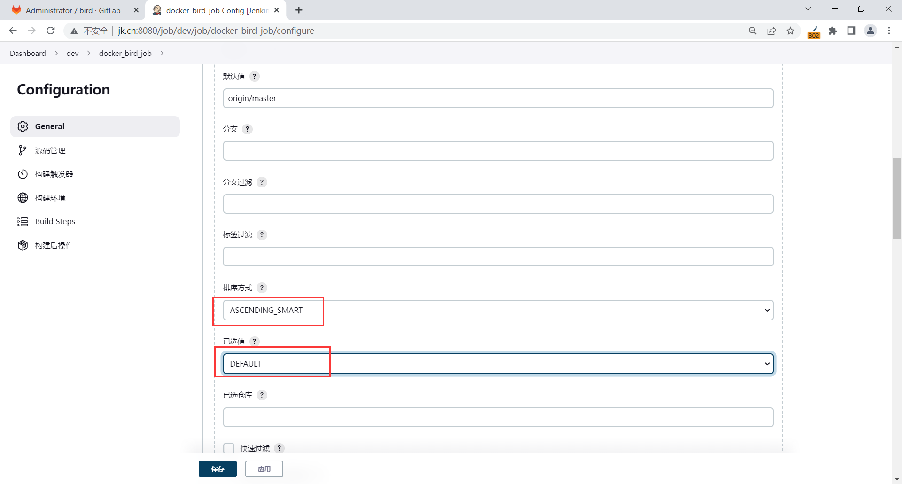Click the Build Steps list icon
This screenshot has height=484, width=902.
pos(23,221)
